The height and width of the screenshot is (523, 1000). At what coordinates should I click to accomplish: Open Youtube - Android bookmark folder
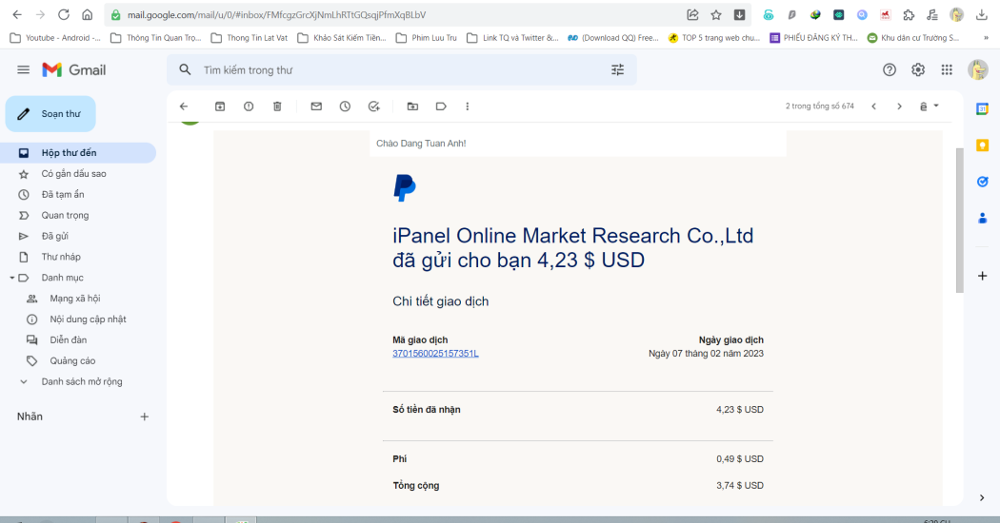pyautogui.click(x=56, y=38)
